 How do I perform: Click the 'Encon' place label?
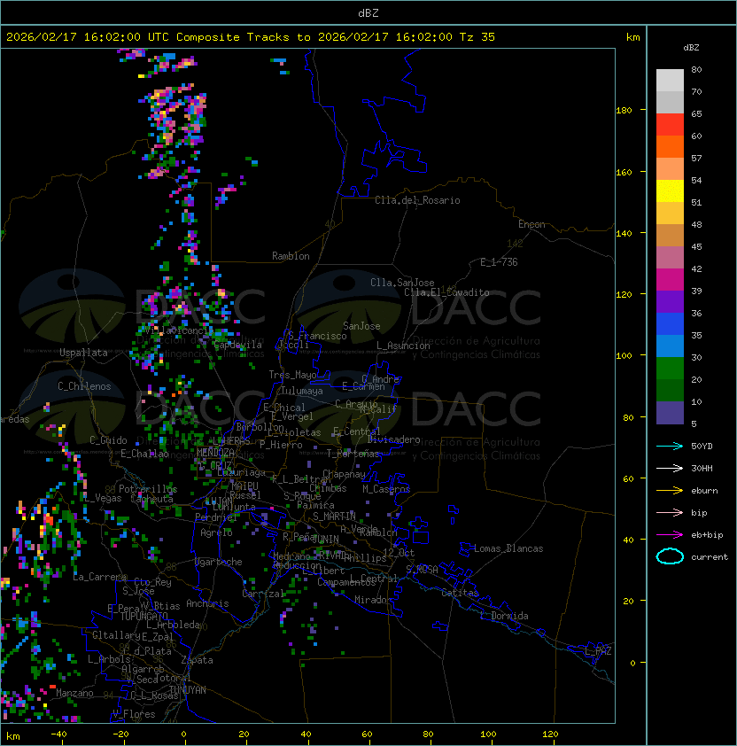[531, 224]
